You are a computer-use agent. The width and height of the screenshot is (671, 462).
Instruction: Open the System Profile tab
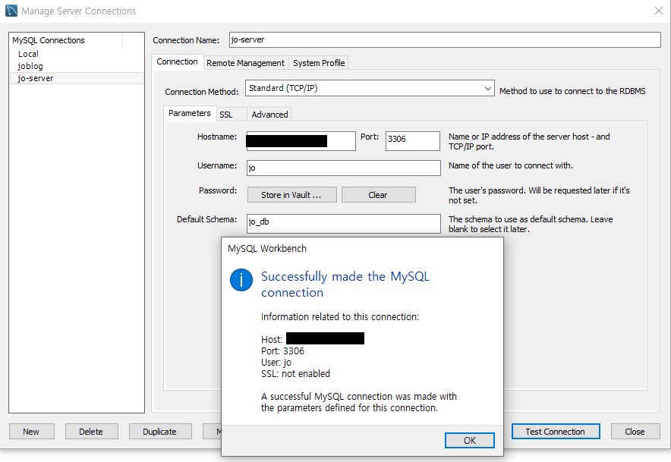pos(319,63)
